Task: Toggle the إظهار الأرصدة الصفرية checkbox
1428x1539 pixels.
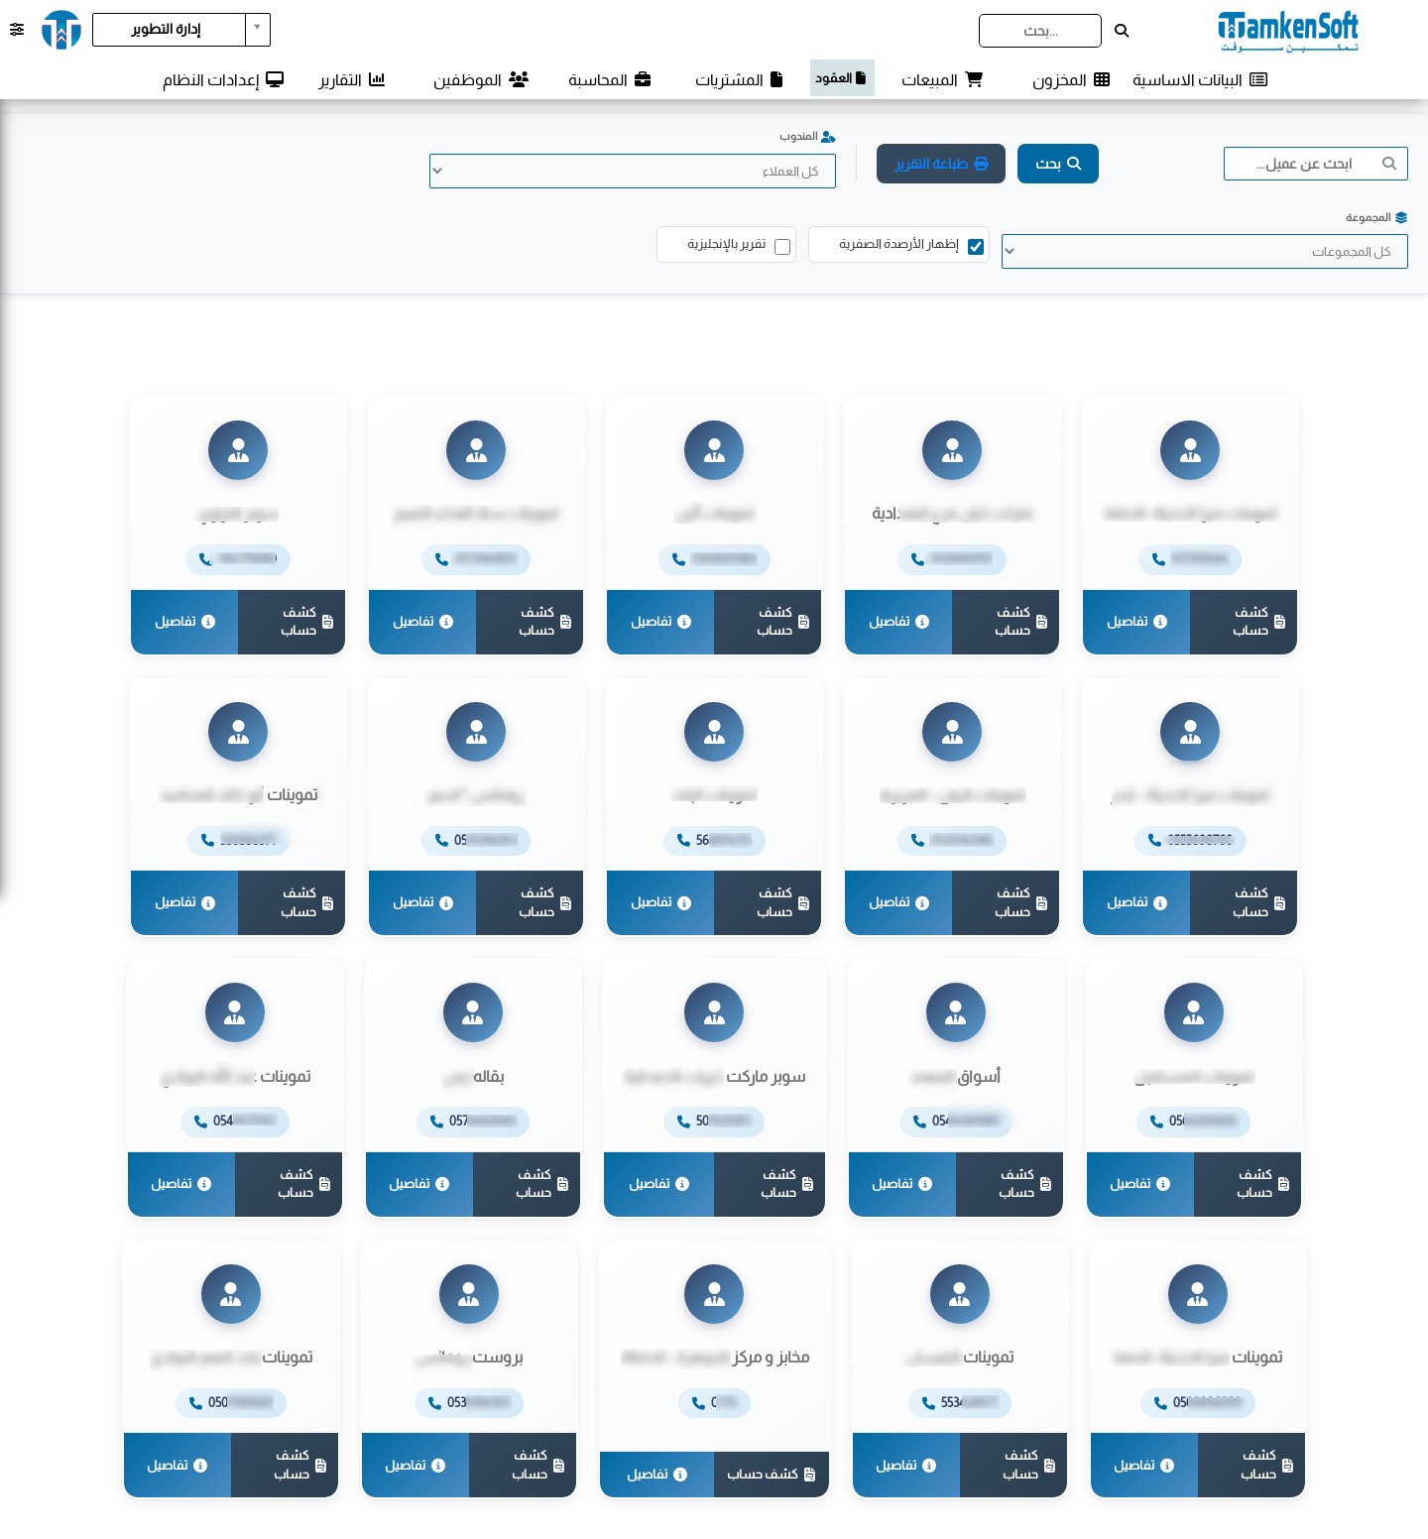Action: click(976, 247)
